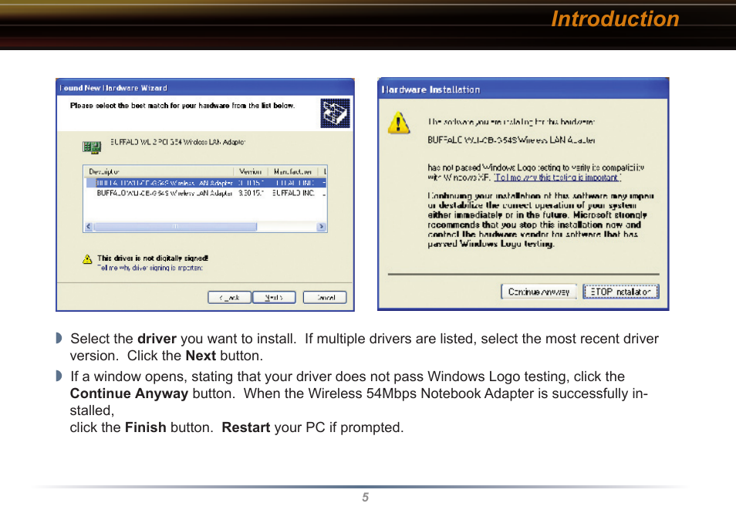This screenshot has height=510, width=736.
Task: Click Continue Anyway in Hardware Installation
Action: pyautogui.click(x=538, y=292)
